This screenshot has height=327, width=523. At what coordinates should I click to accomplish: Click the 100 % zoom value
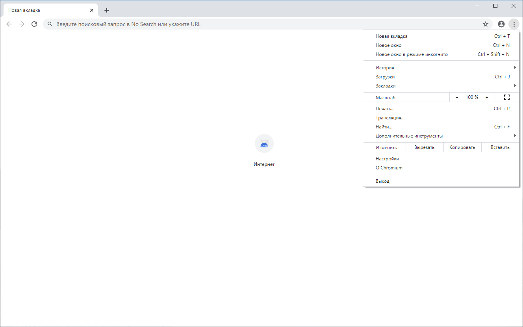click(x=472, y=97)
